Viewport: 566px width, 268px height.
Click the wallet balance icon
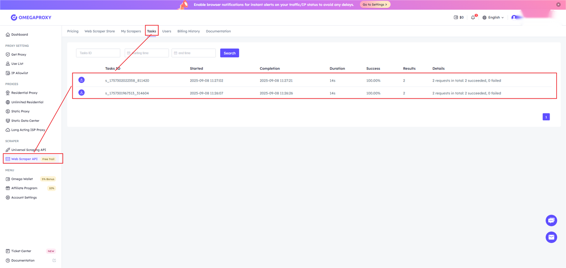(456, 18)
